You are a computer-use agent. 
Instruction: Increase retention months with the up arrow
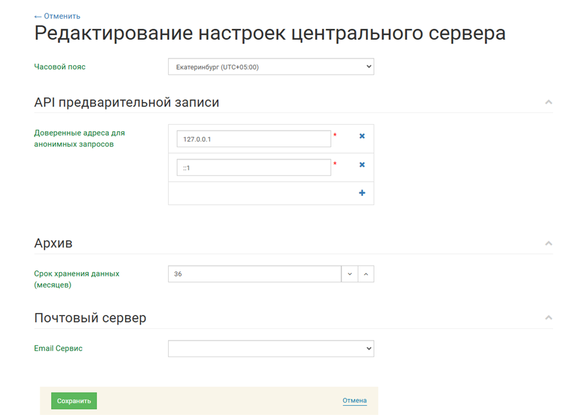tap(365, 274)
